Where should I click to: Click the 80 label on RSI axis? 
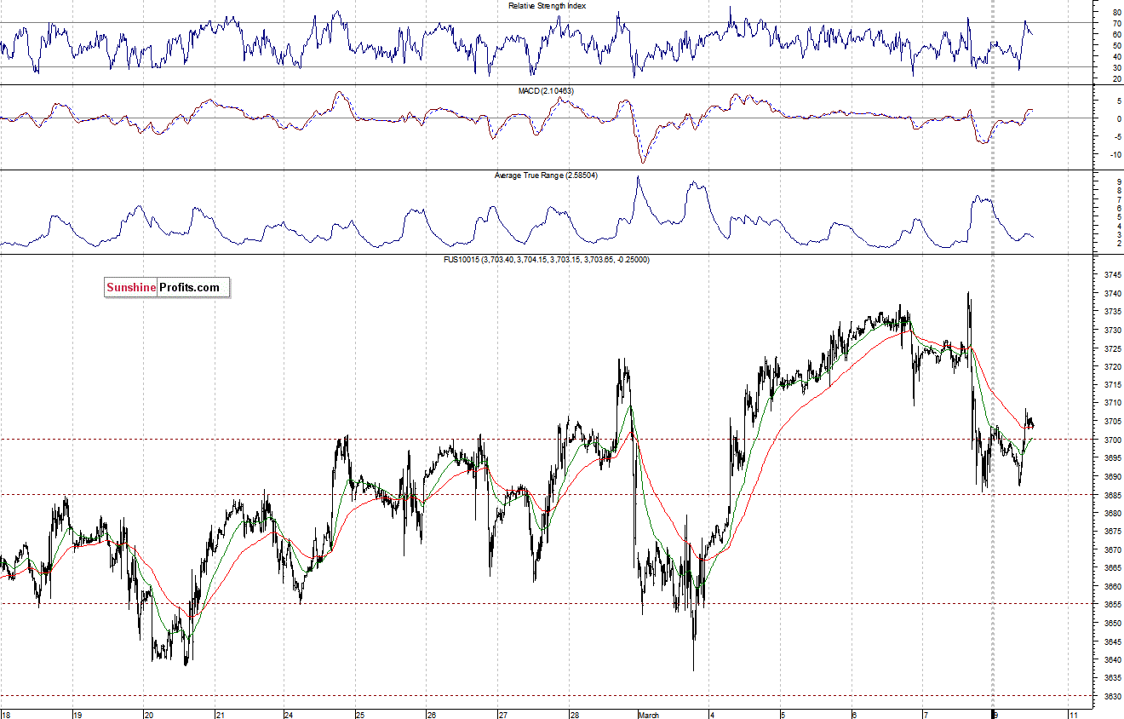coord(1115,13)
